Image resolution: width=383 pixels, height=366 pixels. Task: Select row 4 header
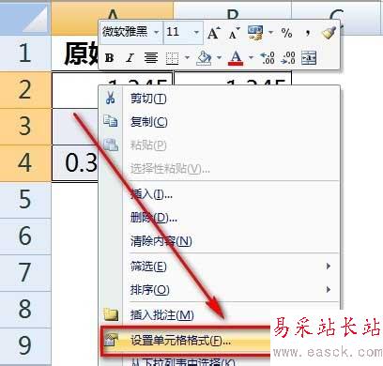25,163
